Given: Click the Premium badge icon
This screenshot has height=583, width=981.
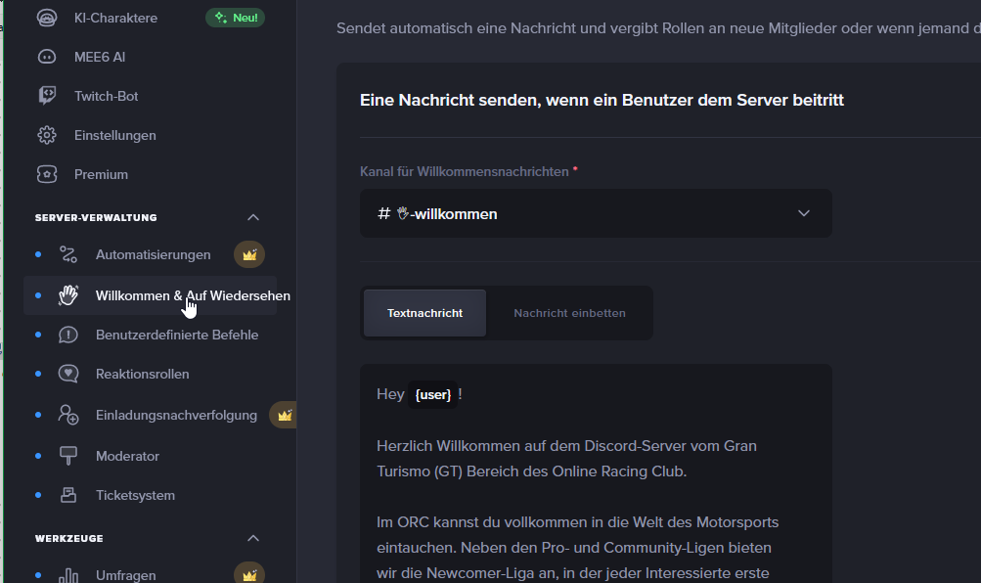Looking at the screenshot, I should [47, 174].
